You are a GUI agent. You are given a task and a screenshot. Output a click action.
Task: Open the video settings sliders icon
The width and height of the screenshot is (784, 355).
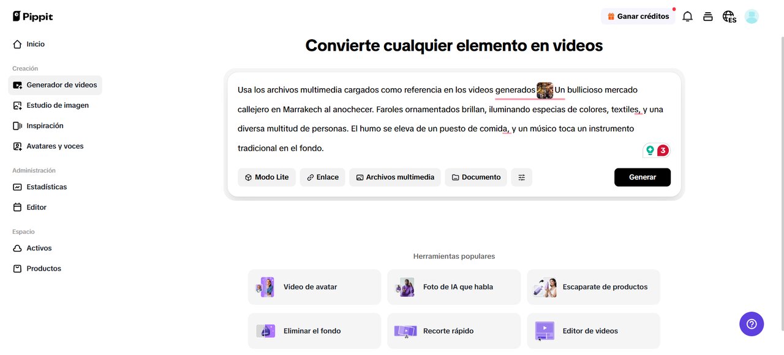[522, 177]
